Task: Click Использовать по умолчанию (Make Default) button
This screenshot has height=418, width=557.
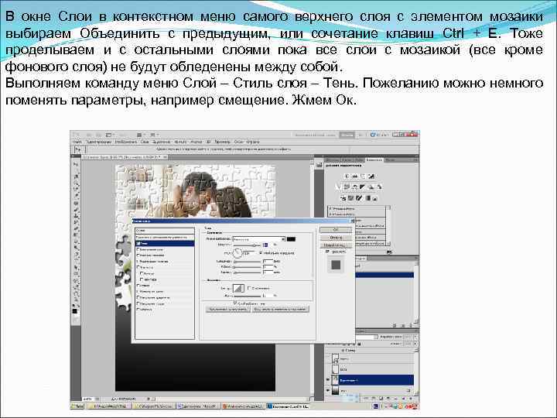Action: coord(227,309)
